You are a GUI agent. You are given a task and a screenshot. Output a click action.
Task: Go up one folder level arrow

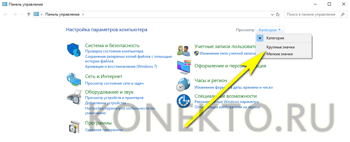click(29, 14)
